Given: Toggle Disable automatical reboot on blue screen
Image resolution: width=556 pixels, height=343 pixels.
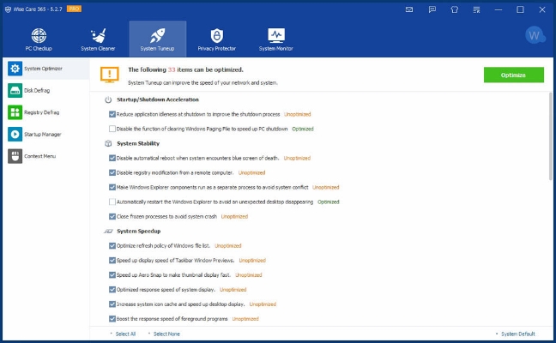Looking at the screenshot, I should [112, 158].
